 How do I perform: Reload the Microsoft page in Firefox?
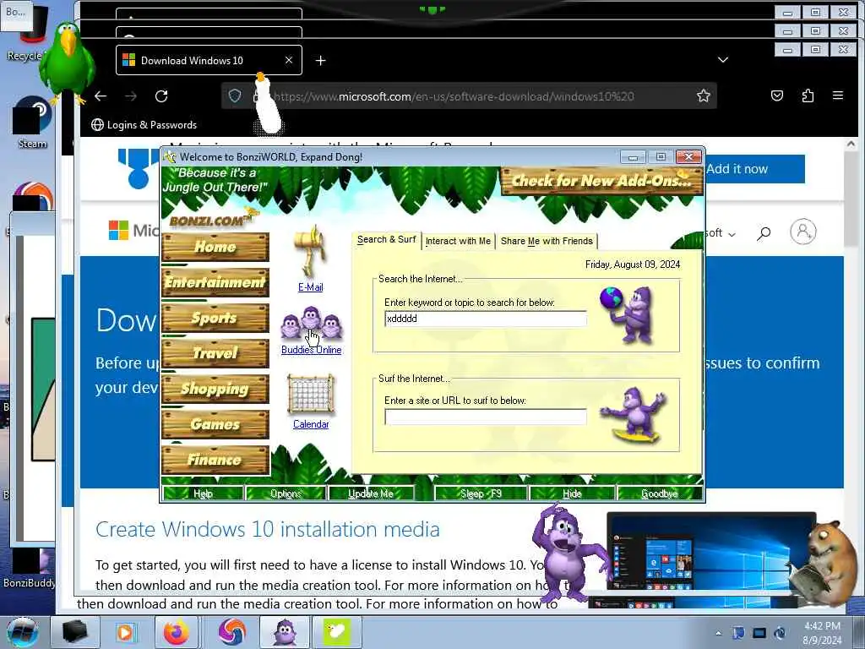(161, 96)
